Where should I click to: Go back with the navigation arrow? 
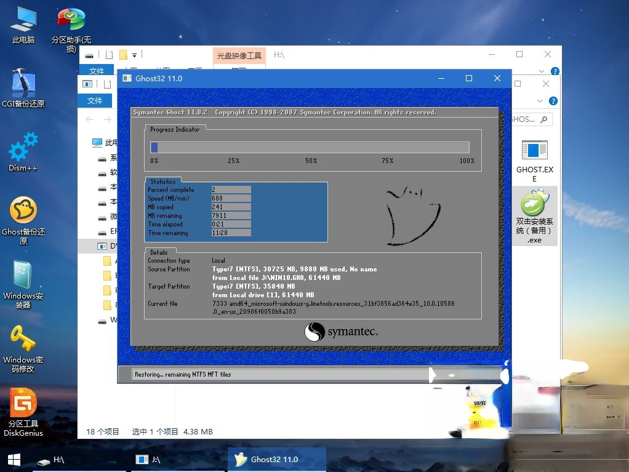point(89,119)
